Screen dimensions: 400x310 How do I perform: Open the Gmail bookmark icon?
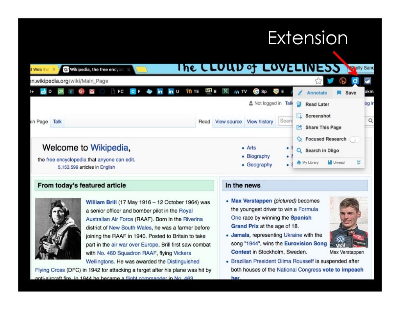pos(92,92)
